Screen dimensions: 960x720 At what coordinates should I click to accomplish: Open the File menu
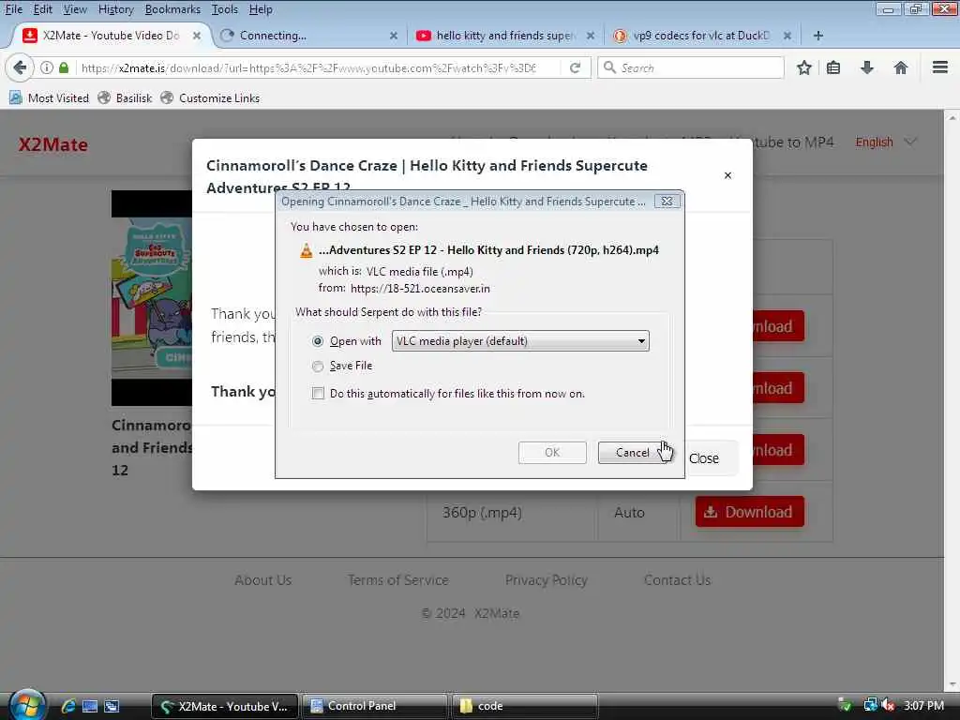click(13, 9)
